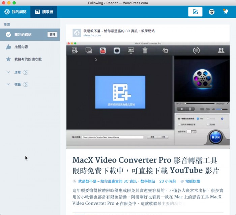Click the write new post icon
The width and height of the screenshot is (236, 215).
tap(195, 12)
